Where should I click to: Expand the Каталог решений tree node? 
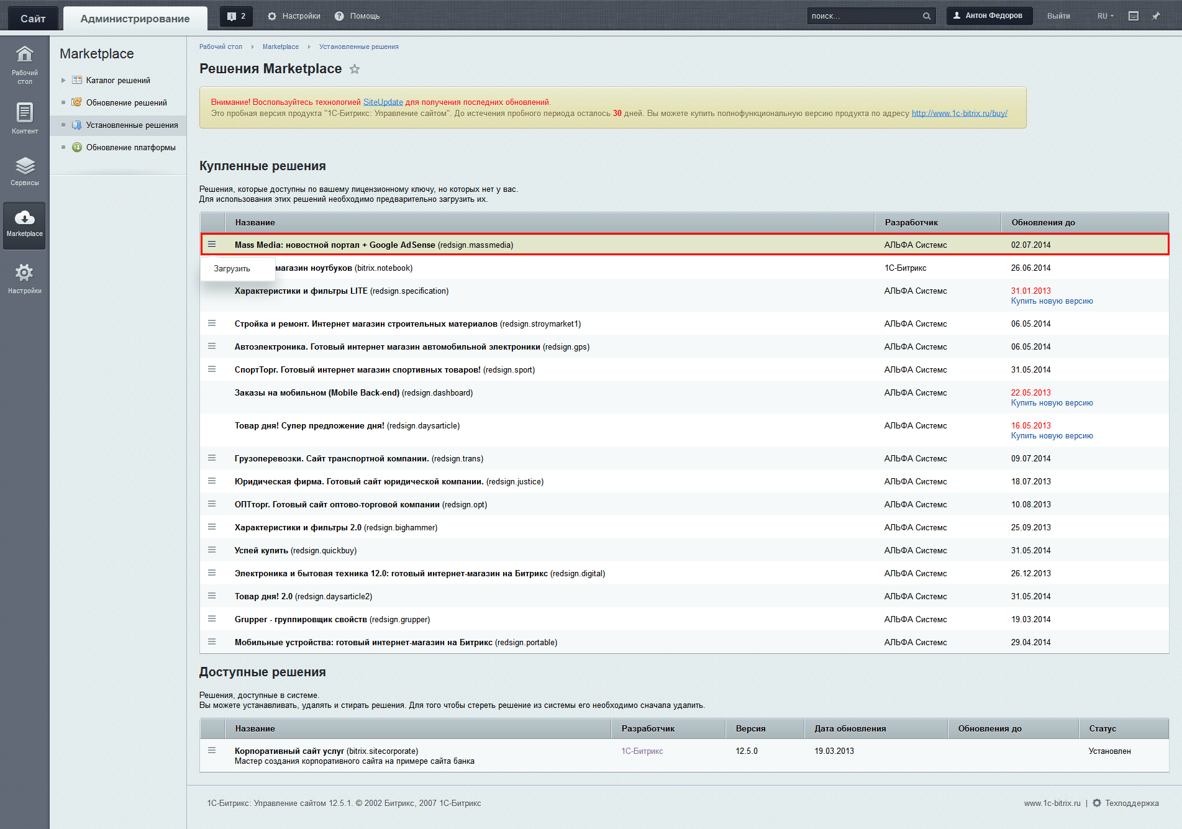[63, 80]
